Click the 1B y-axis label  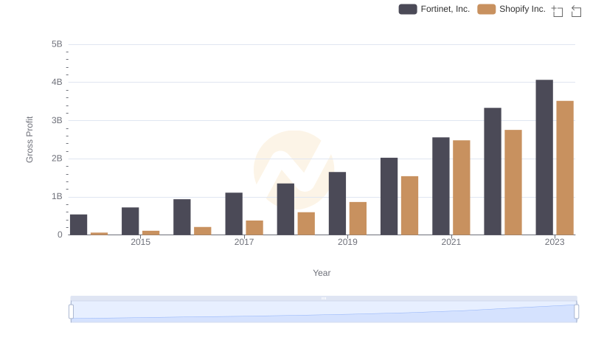click(x=57, y=196)
